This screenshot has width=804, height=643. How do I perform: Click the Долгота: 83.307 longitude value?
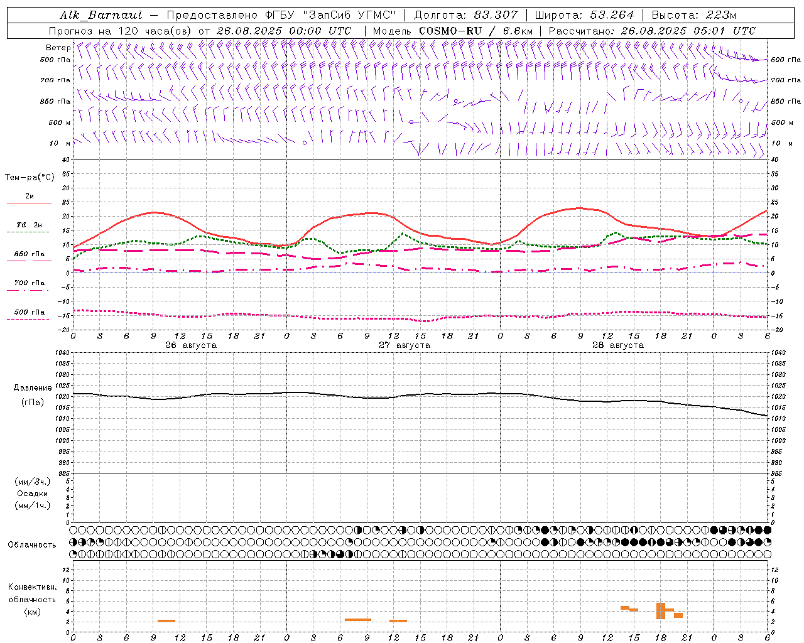coord(466,15)
